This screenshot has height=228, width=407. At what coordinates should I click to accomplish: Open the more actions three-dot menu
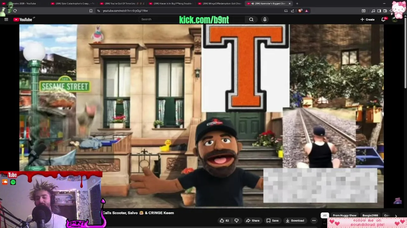[314, 221]
